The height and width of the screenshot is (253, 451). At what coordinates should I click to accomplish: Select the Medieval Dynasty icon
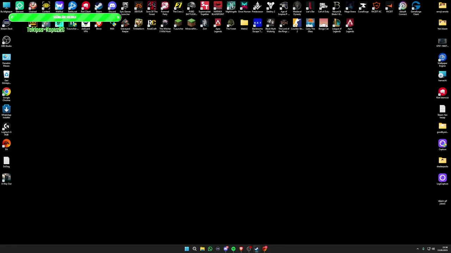tap(297, 8)
